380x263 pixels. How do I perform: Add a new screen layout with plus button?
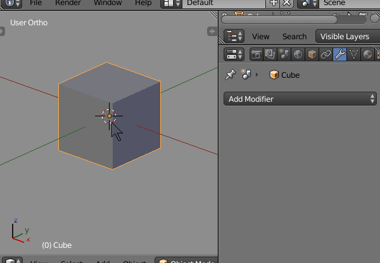click(x=273, y=3)
